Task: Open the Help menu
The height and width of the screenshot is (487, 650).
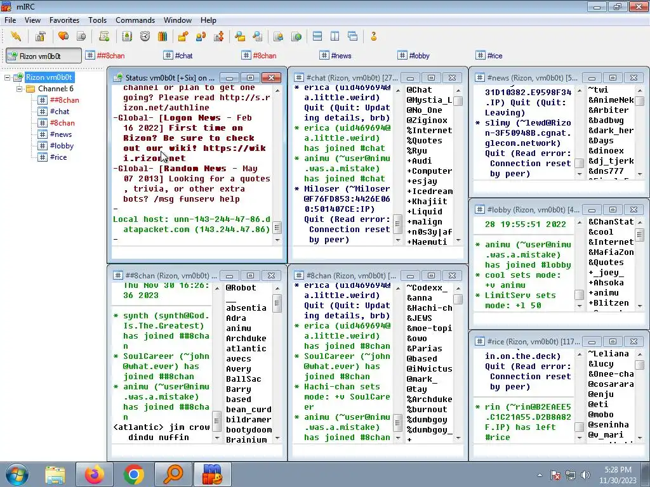Action: (208, 20)
